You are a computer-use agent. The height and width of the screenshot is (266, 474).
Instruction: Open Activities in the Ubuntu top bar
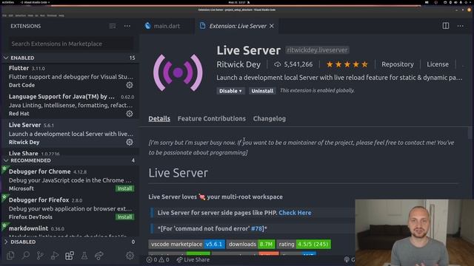pos(8,2)
